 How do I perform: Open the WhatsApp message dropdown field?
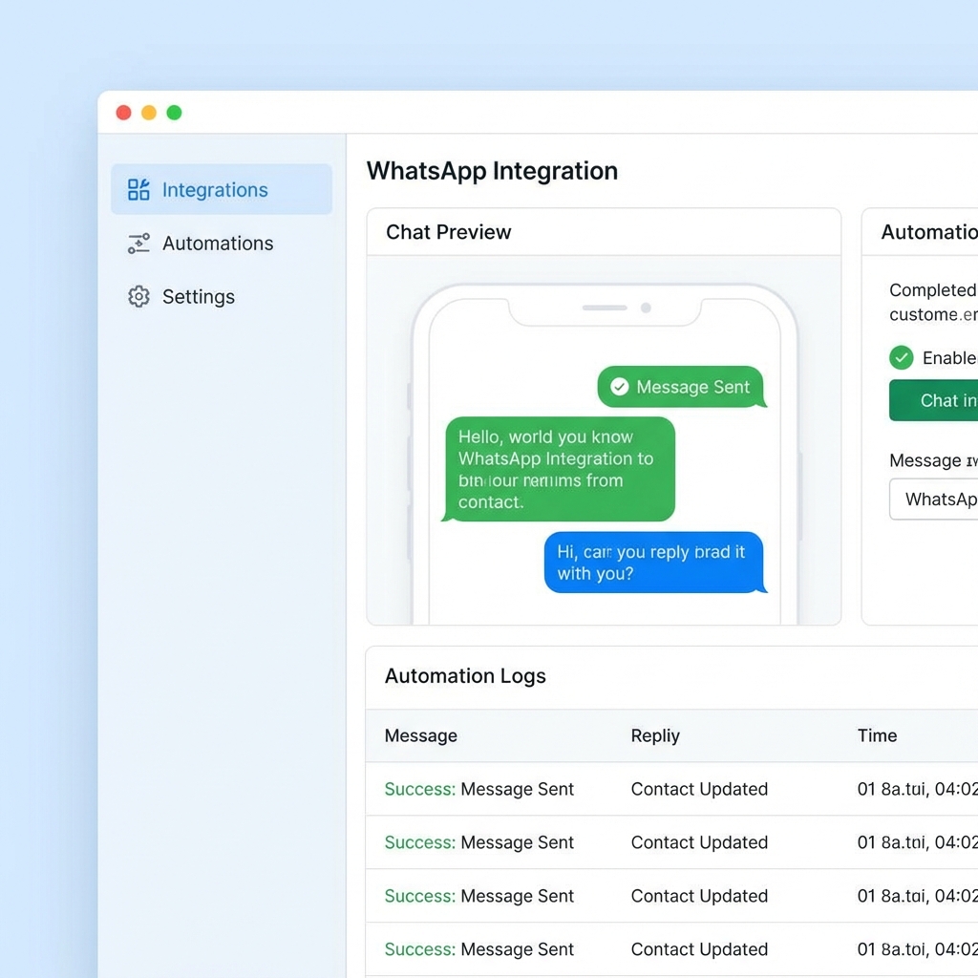click(934, 500)
